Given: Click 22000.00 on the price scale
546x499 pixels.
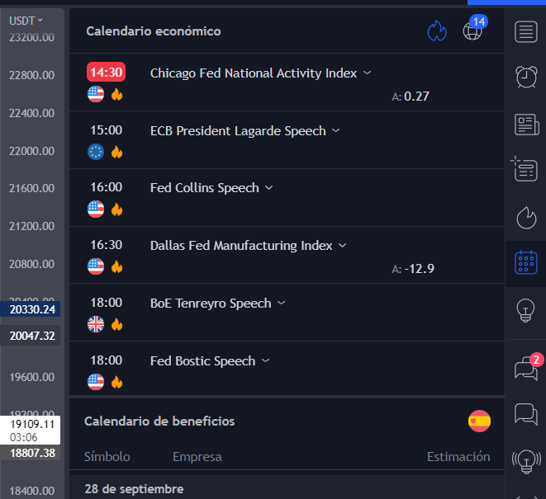Looking at the screenshot, I should pyautogui.click(x=31, y=151).
